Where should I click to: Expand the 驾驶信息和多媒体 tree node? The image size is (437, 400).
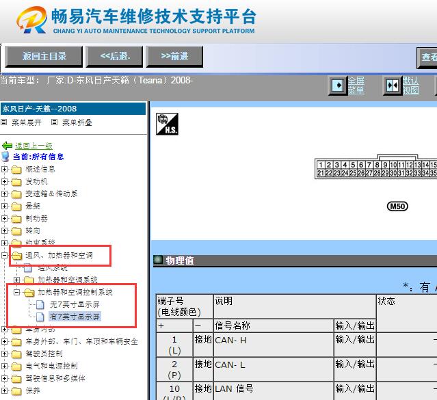[x=4, y=378]
